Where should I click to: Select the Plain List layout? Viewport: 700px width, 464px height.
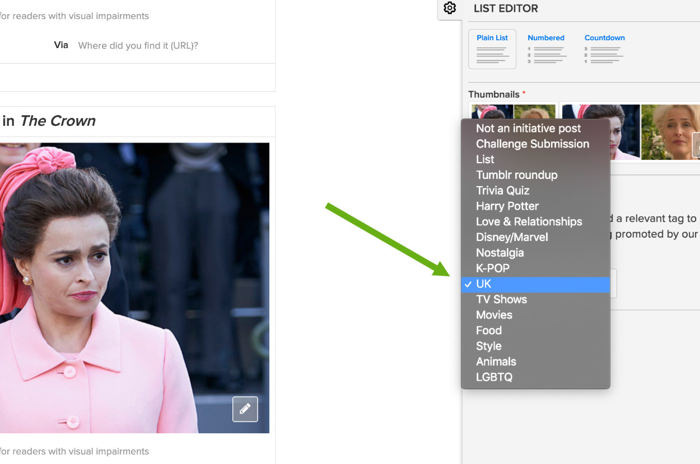492,49
